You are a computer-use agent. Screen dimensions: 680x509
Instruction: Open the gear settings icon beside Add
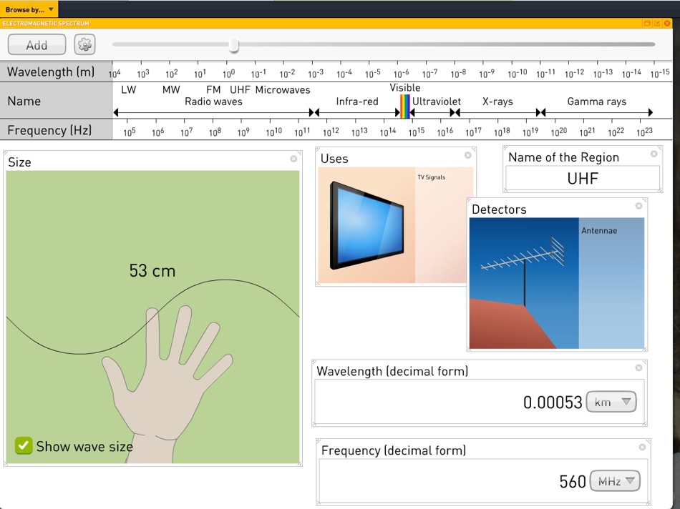[84, 44]
